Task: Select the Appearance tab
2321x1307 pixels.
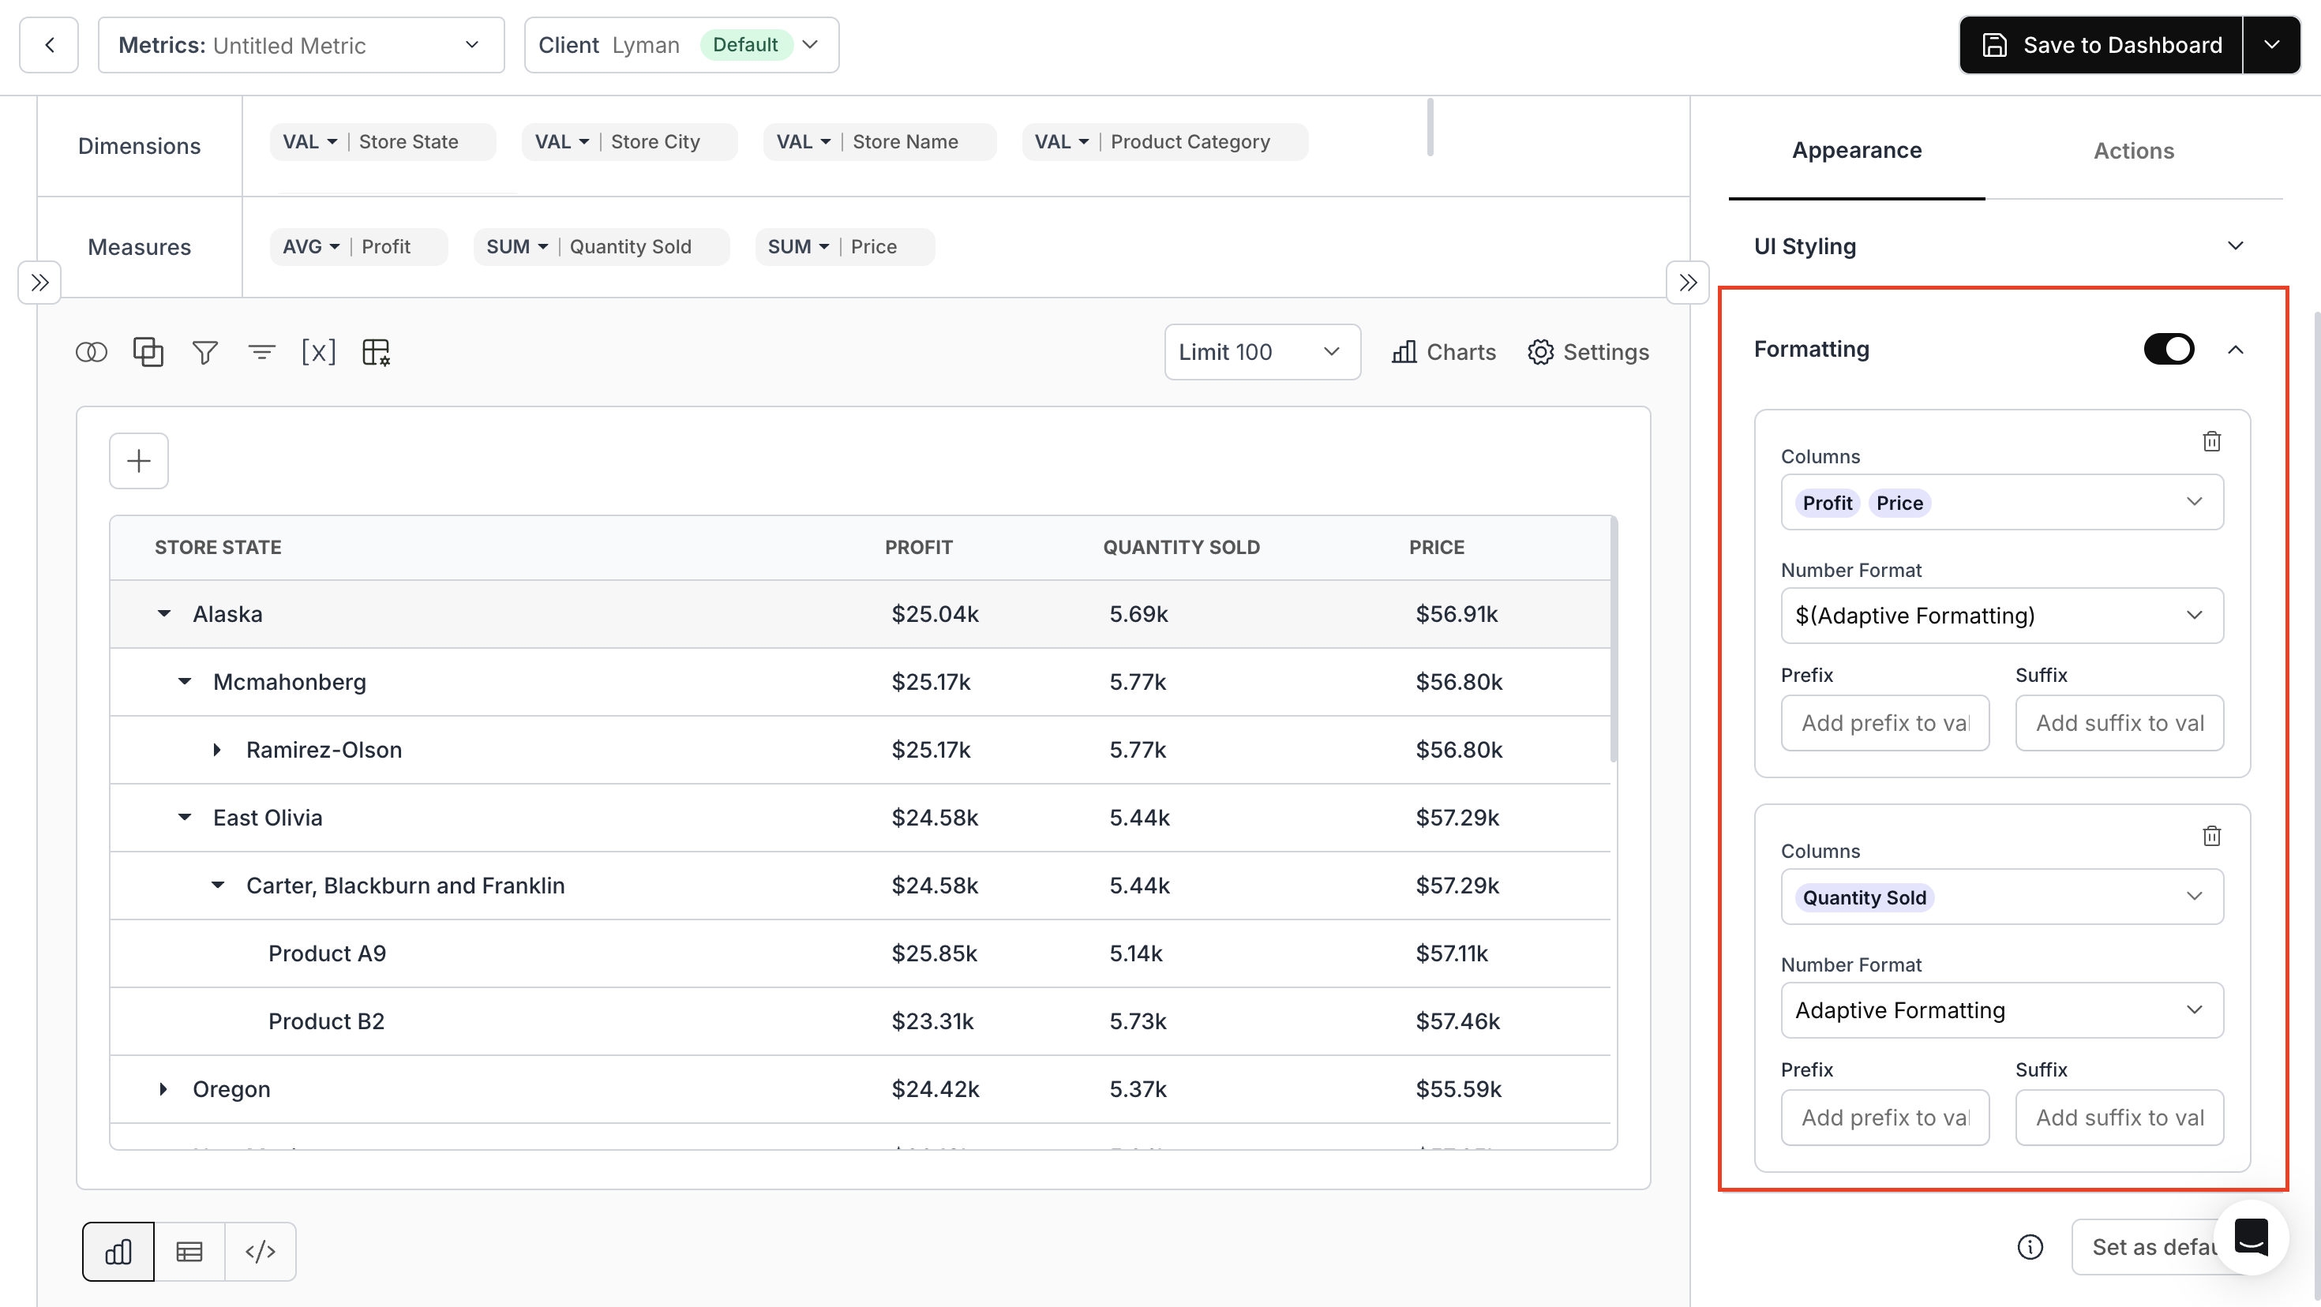Action: (1856, 151)
